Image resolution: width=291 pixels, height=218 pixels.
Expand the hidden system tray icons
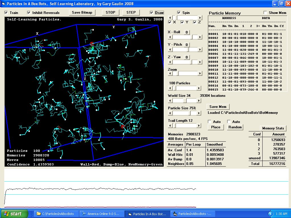tap(270, 213)
